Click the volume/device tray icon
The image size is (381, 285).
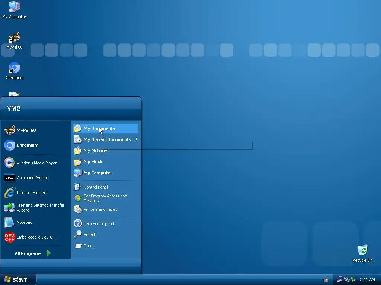pyautogui.click(x=346, y=279)
